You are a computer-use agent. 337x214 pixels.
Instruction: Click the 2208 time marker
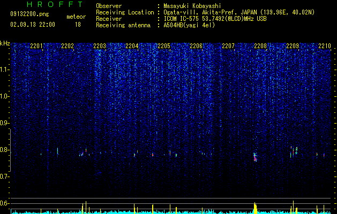(260, 46)
